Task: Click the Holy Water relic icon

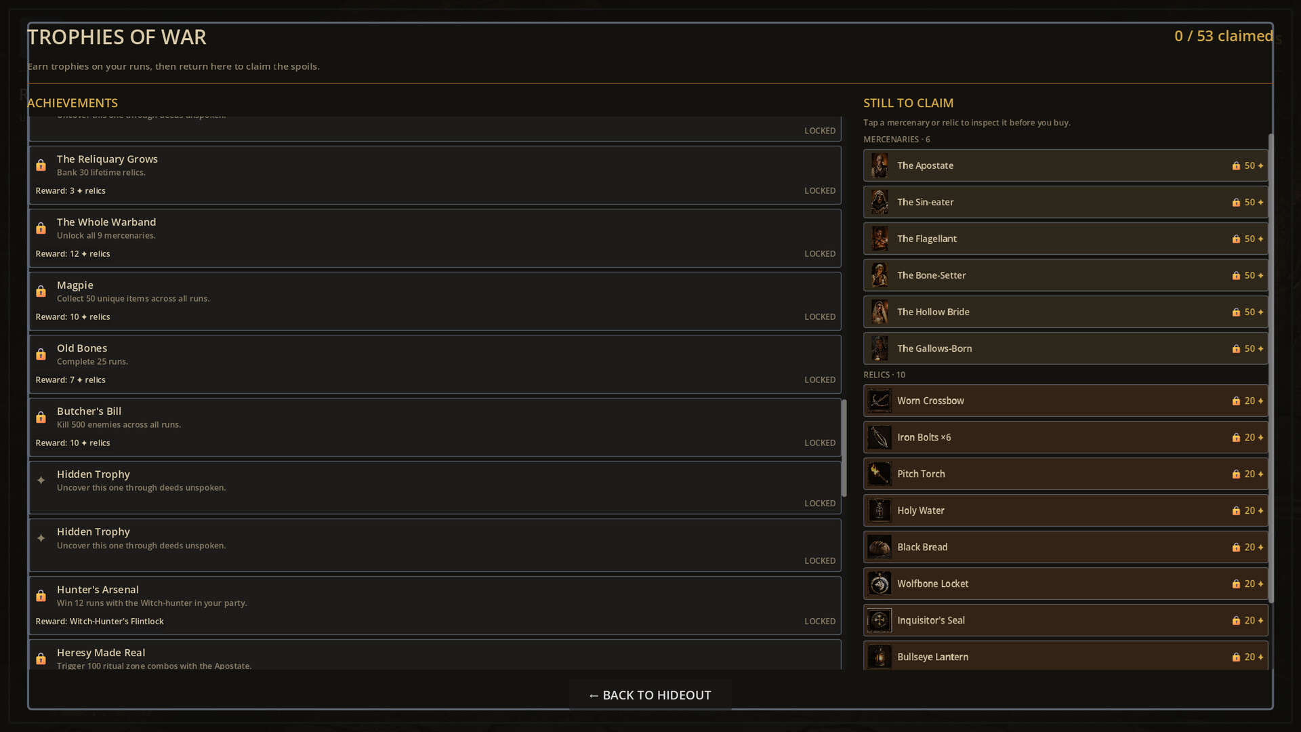Action: pos(880,510)
